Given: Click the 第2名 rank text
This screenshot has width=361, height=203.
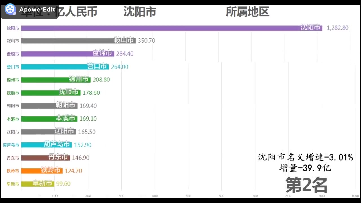Looking at the screenshot, I should point(306,185).
